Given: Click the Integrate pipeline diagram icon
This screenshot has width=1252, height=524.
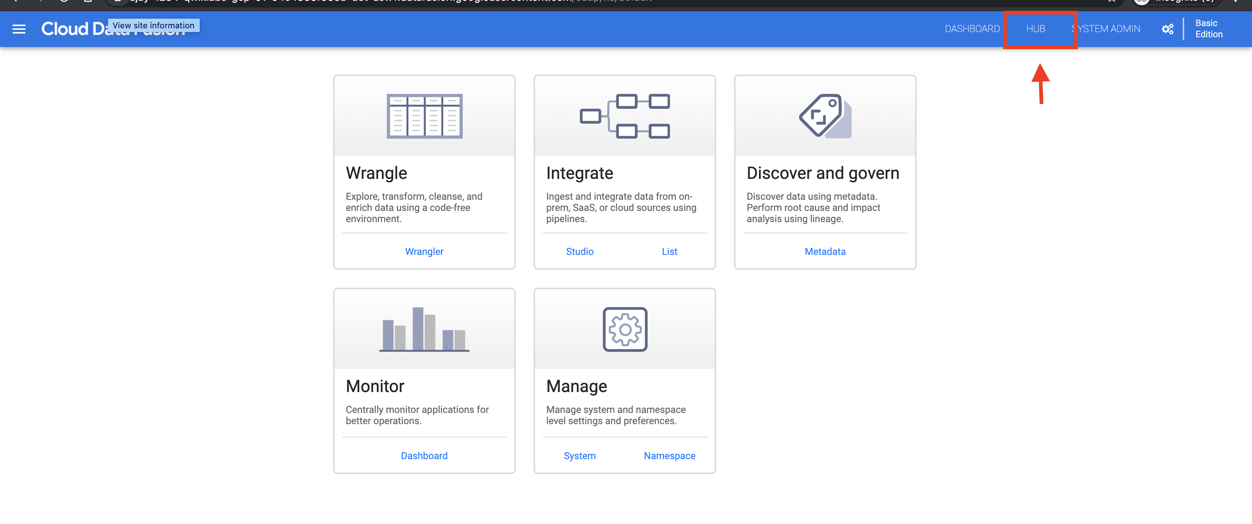Looking at the screenshot, I should click(x=625, y=116).
